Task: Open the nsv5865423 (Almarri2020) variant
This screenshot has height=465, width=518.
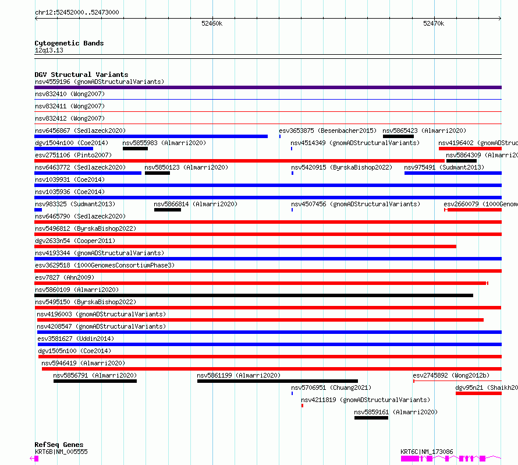Action: pyautogui.click(x=424, y=131)
